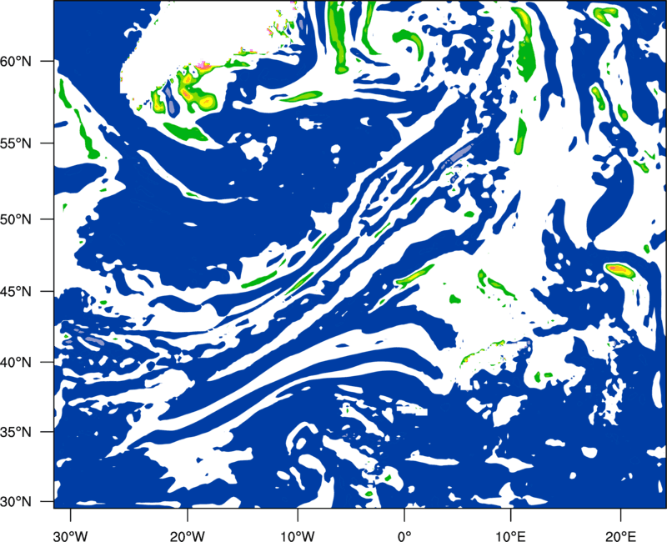Viewport: 667px width, 542px height.
Task: Click the 30°N latitude label
Action: 16,502
